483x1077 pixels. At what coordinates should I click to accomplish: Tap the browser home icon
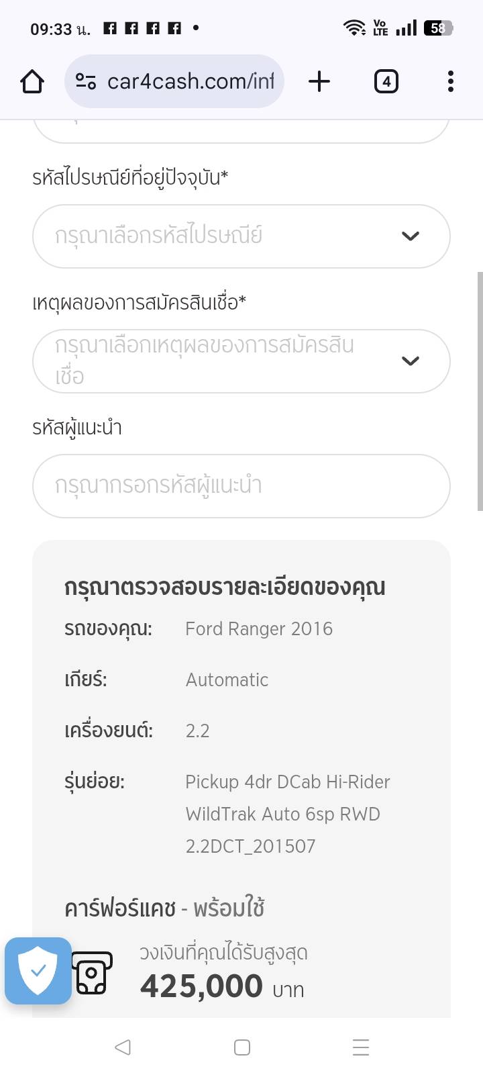[x=32, y=82]
